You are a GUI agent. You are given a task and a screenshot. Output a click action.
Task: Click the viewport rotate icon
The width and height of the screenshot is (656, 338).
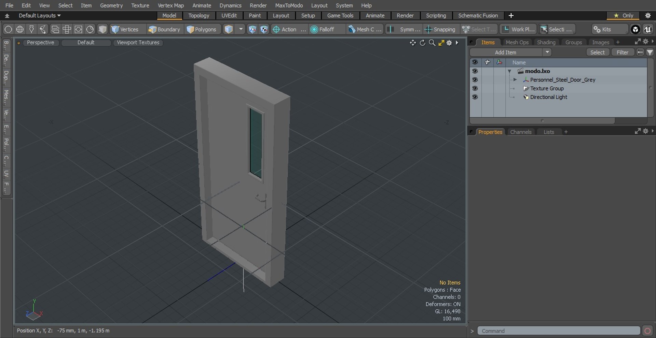[422, 43]
